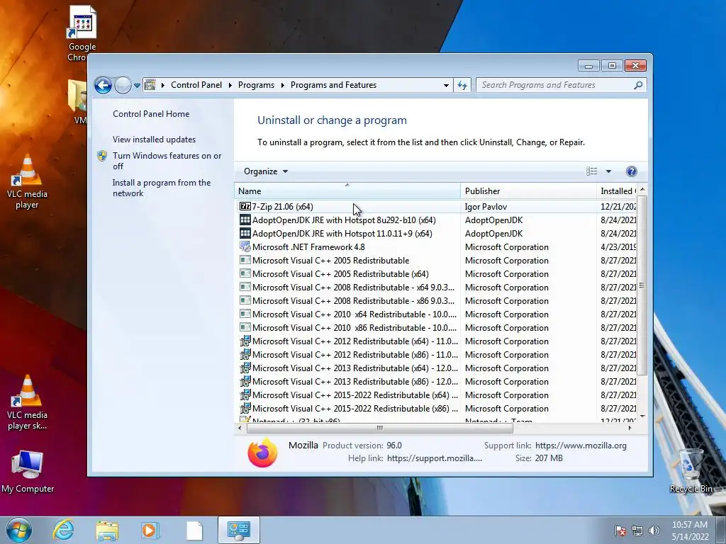Click the AdoptOpenJDK 11.0.11+9 row icon
The image size is (726, 544).
[245, 233]
